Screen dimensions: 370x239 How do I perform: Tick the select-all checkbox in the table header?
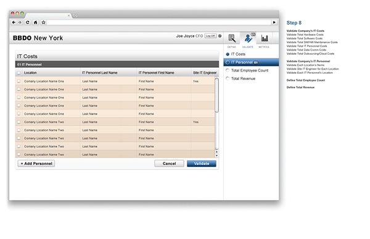tap(18, 73)
